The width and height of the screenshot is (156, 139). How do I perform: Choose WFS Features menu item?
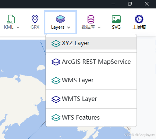click(x=91, y=117)
